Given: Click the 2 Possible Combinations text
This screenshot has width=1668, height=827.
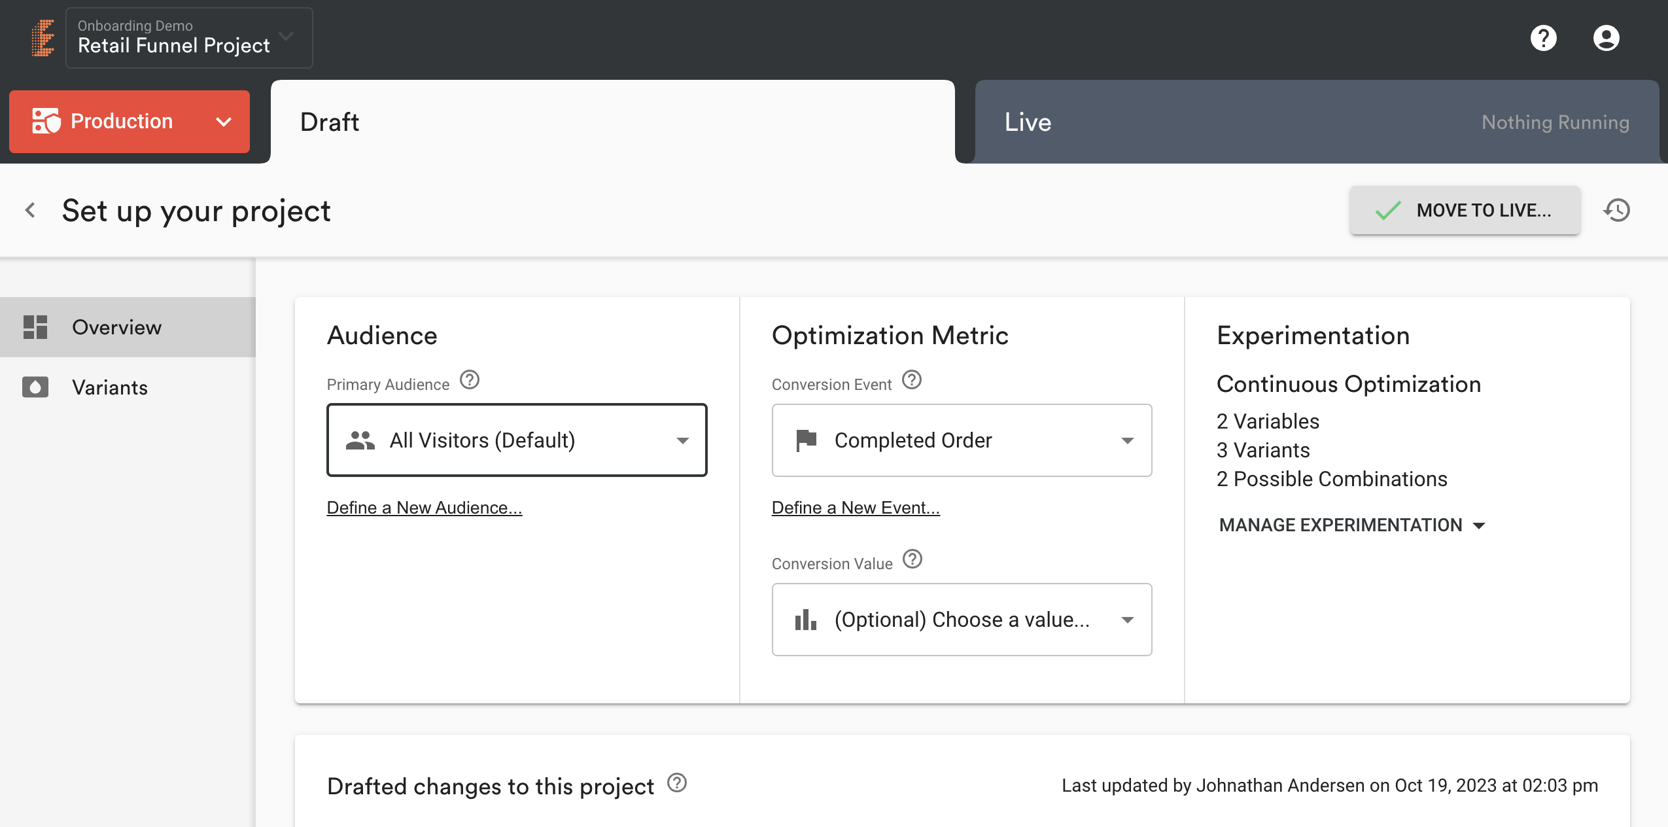Looking at the screenshot, I should tap(1332, 479).
